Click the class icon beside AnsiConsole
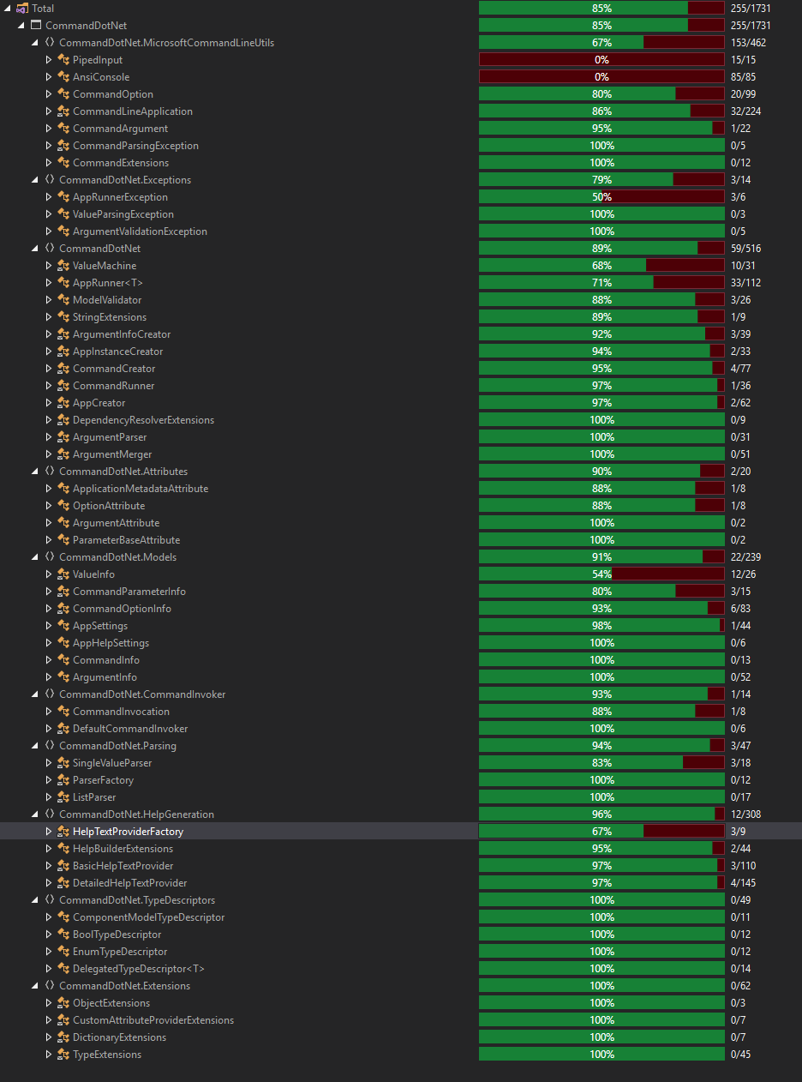 coord(63,76)
